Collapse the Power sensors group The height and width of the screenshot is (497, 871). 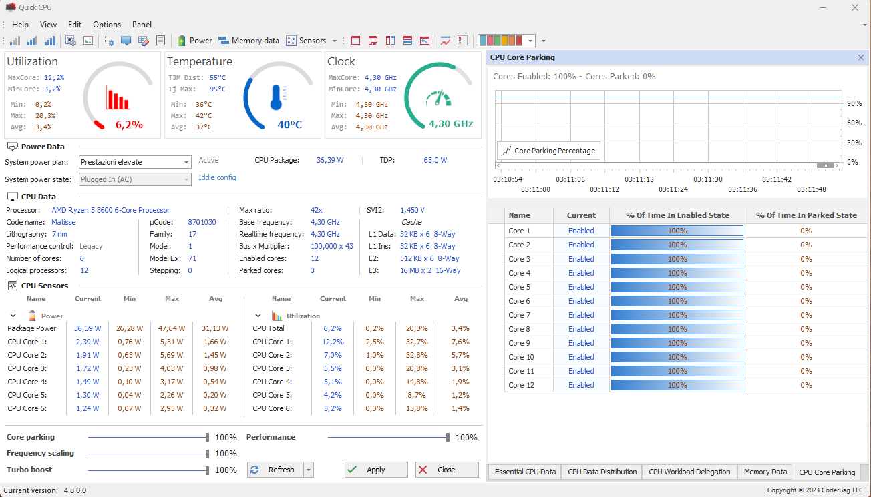(x=13, y=316)
